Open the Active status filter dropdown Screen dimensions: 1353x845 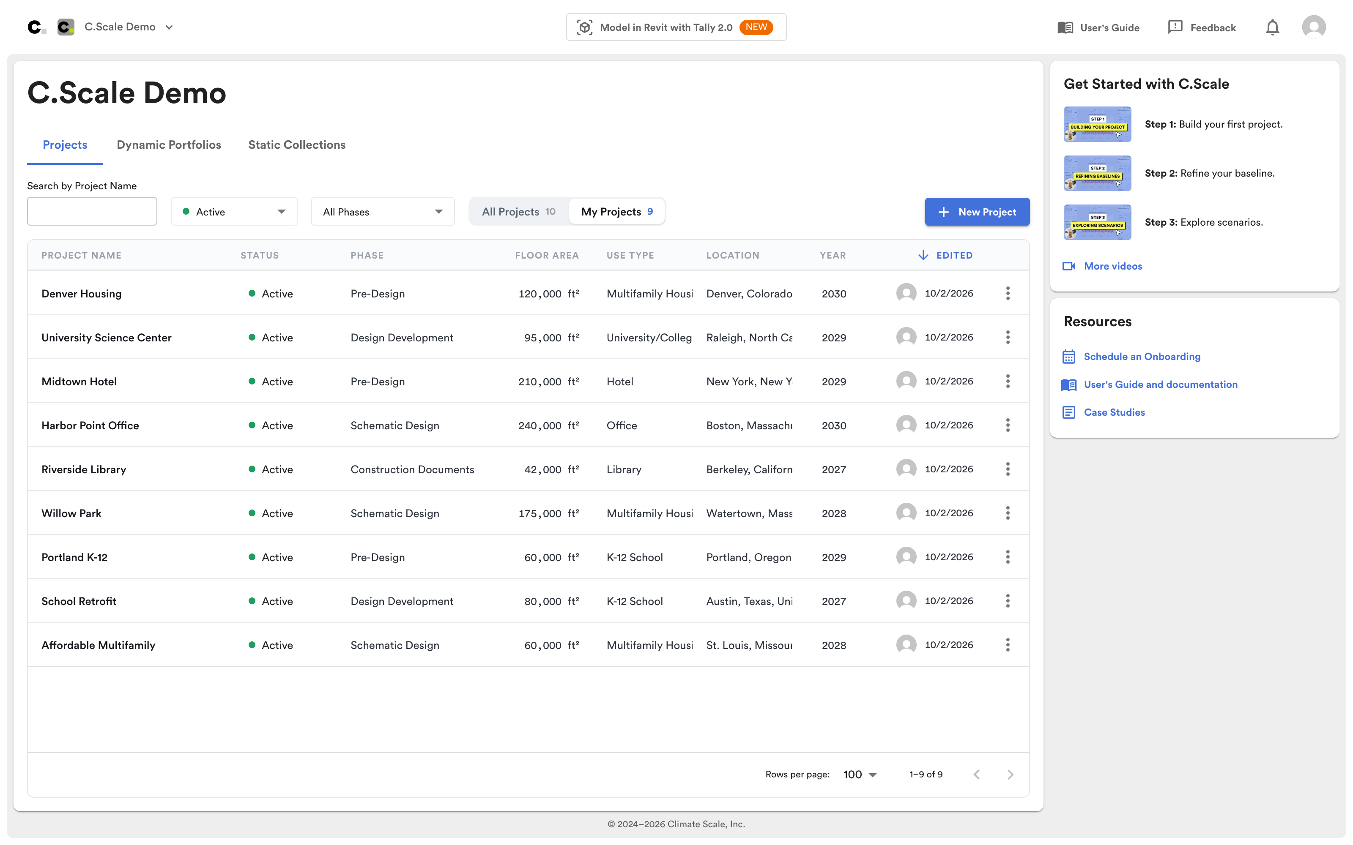(x=234, y=212)
